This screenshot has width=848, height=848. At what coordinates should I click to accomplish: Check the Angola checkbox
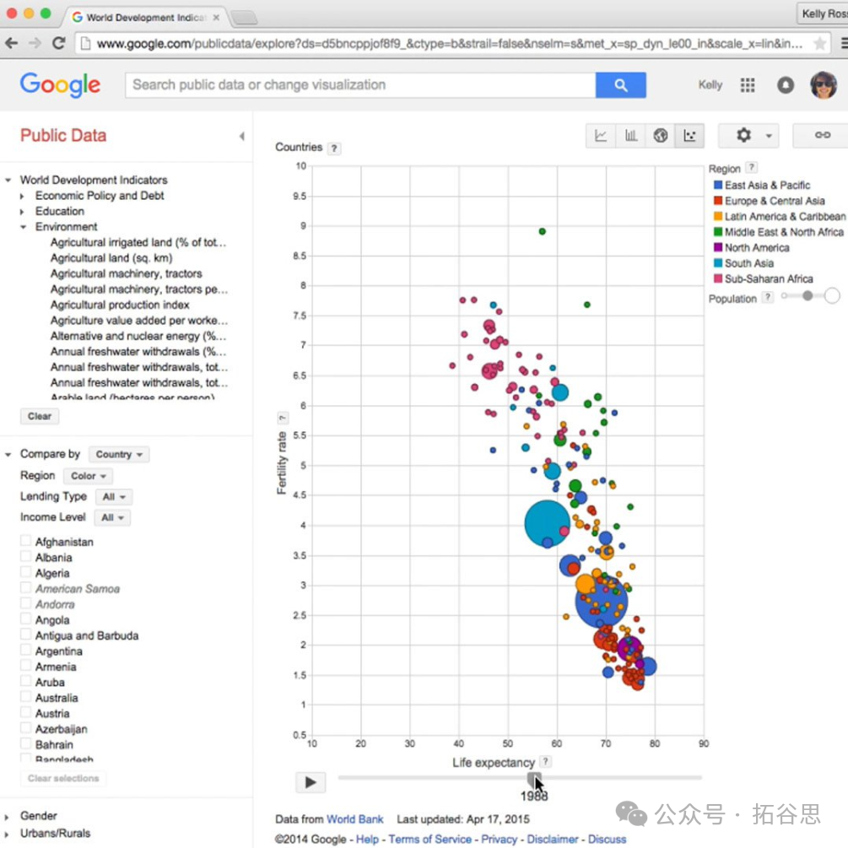[25, 618]
